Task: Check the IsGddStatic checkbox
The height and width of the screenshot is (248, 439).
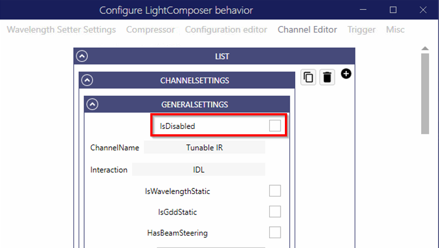Action: 275,212
